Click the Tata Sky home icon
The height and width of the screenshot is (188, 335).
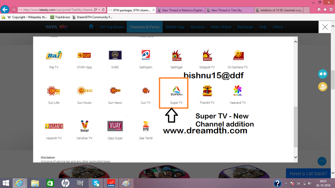pyautogui.click(x=91, y=27)
